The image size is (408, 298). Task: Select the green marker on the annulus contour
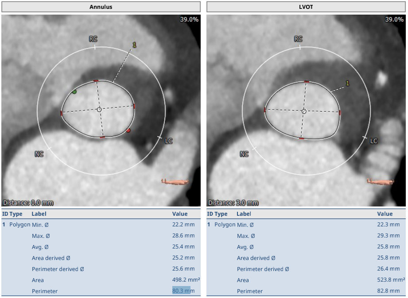[x=74, y=92]
